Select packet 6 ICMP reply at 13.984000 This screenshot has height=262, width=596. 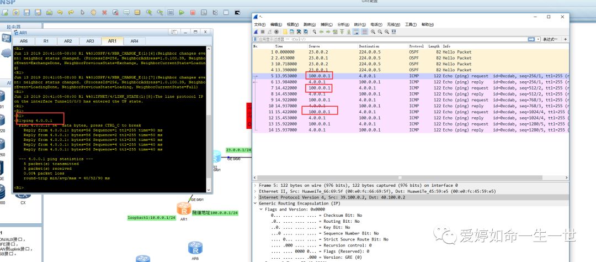(x=411, y=82)
